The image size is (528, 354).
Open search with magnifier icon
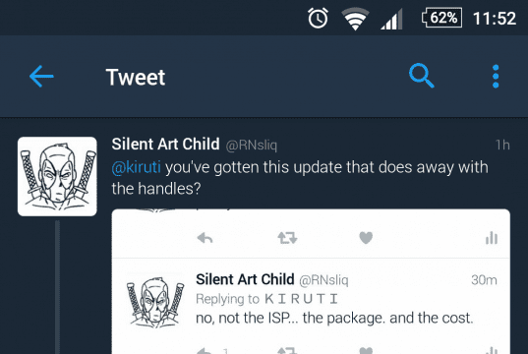422,76
